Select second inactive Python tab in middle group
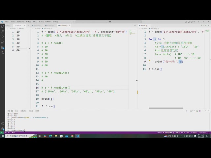Image resolution: width=211 pixels, height=158 pixels. (x=50, y=26)
